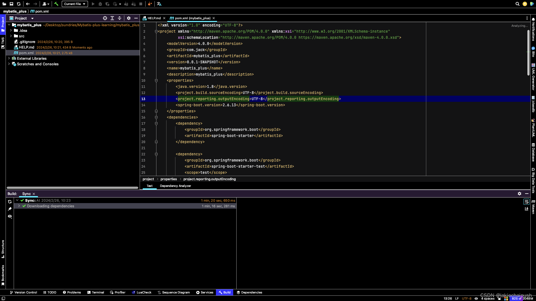Open Sequence Diagram tool window
This screenshot has width=536, height=301.
[173, 292]
